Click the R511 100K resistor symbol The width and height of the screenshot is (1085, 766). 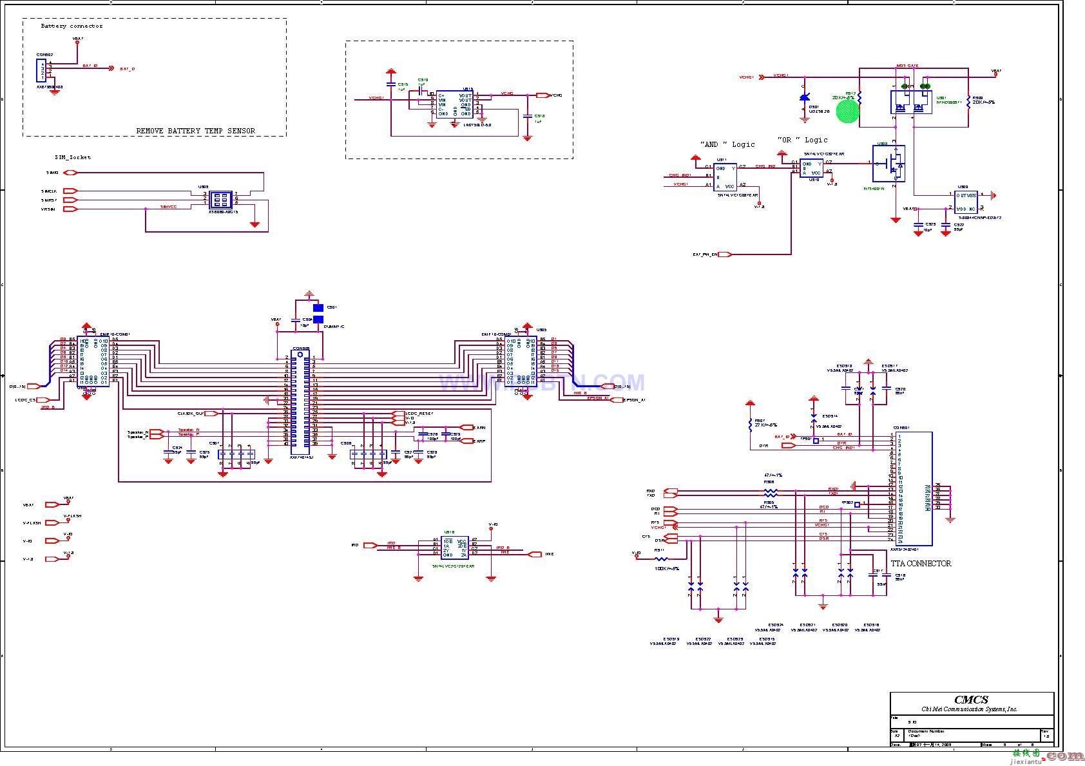pos(661,559)
